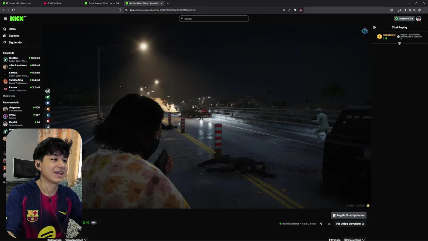
Task: Open the Kick hamburger sidebar menu
Action: (x=5, y=18)
